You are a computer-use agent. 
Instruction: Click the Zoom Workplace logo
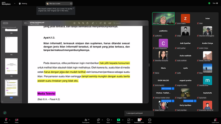click(6, 3)
